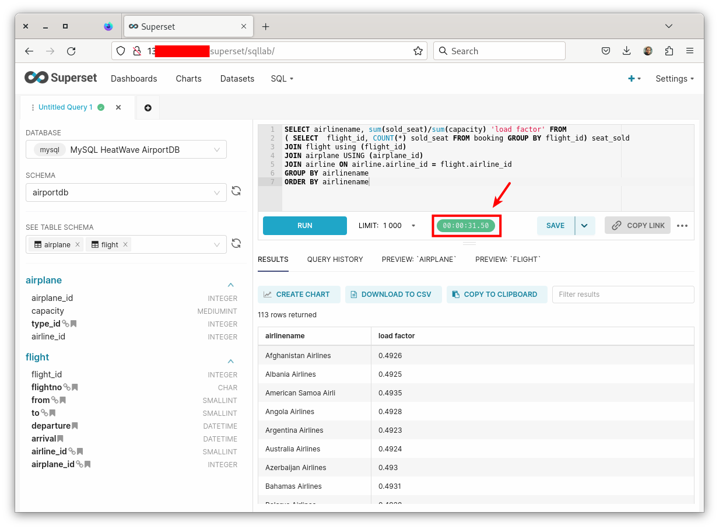The width and height of the screenshot is (719, 529).
Task: Focus the Filter results input
Action: [623, 295]
